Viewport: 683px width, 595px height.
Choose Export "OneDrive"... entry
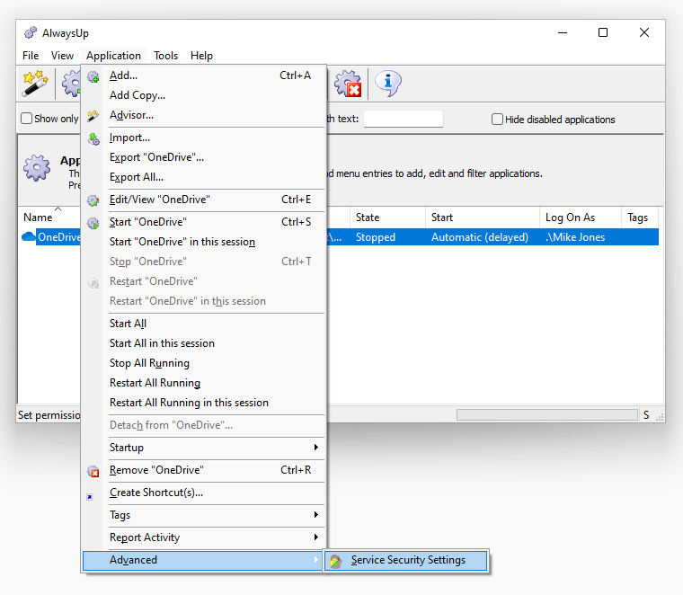pos(204,157)
